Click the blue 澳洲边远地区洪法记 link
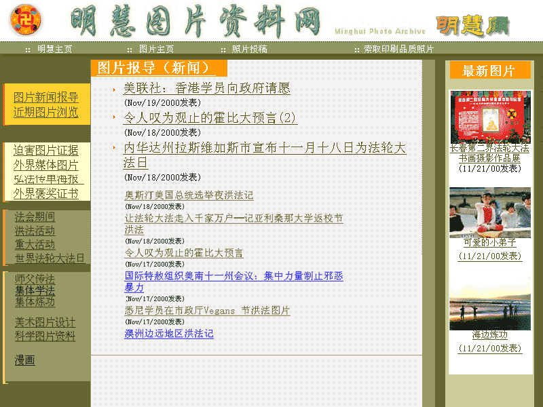This screenshot has height=407, width=543. click(169, 334)
